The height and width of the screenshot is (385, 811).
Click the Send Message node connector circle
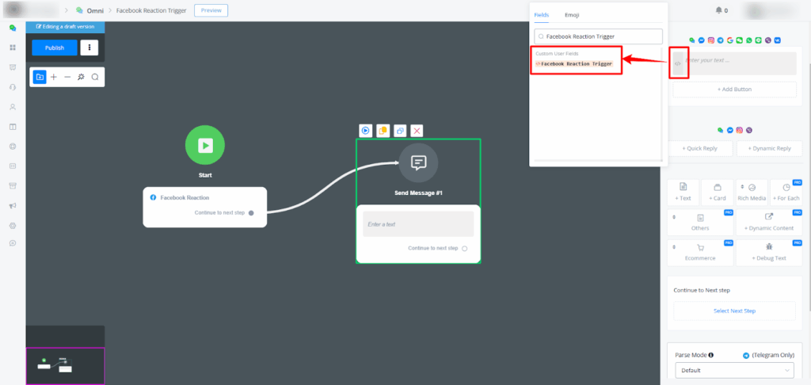tap(465, 249)
